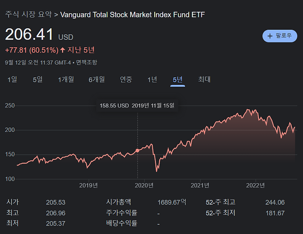
Task: Click the plus icon in the follow button
Action: pyautogui.click(x=270, y=36)
